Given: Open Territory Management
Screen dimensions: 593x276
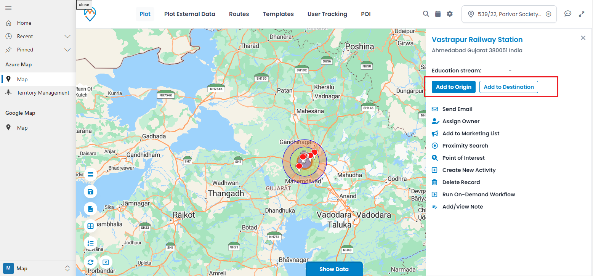Looking at the screenshot, I should pos(38,93).
